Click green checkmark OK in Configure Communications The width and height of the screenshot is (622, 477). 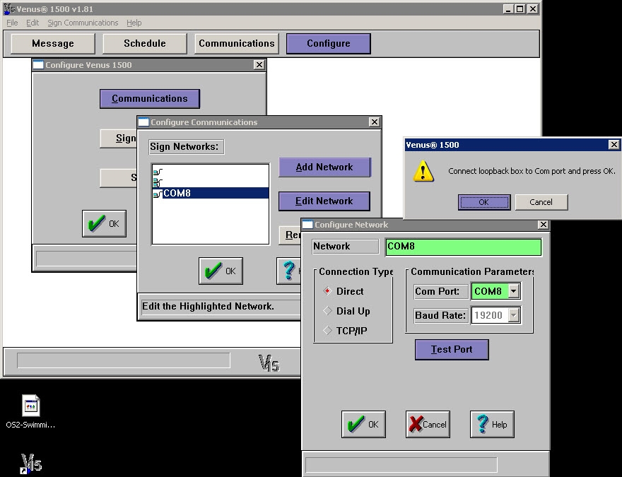tap(221, 271)
